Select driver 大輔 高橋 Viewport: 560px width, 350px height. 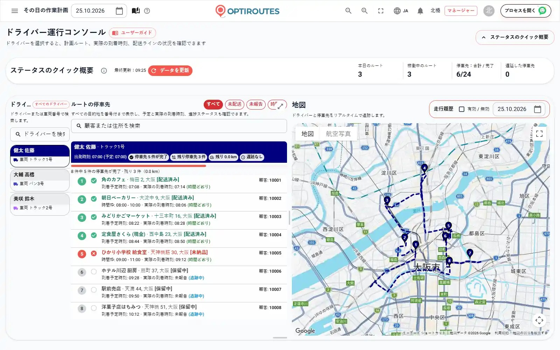(40, 180)
